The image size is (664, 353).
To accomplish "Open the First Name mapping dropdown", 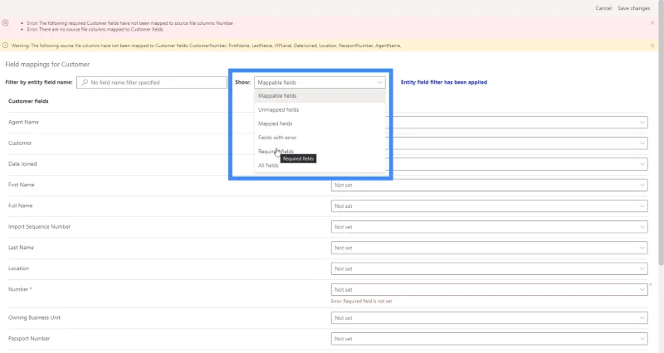I will tap(489, 185).
